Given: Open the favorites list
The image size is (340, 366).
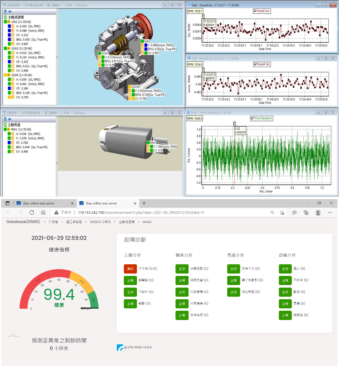Looking at the screenshot, I should (x=294, y=212).
